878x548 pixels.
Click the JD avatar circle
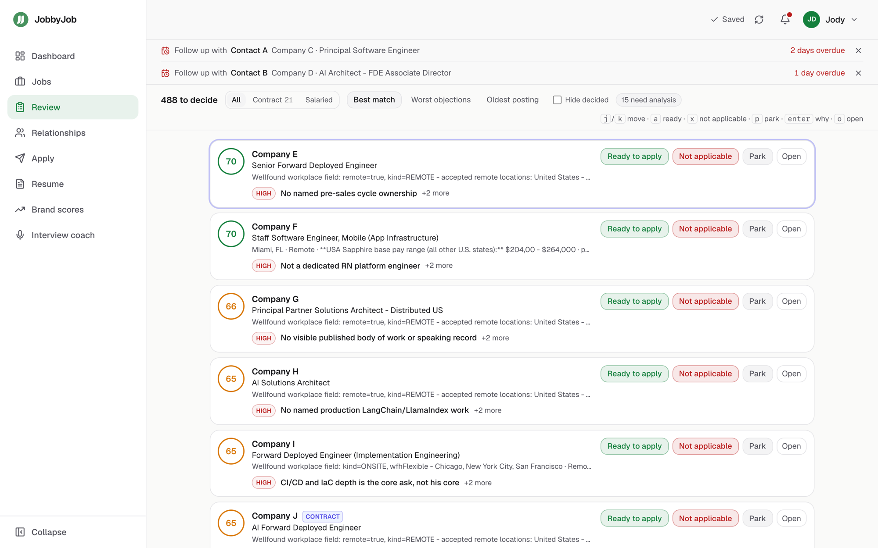click(811, 19)
